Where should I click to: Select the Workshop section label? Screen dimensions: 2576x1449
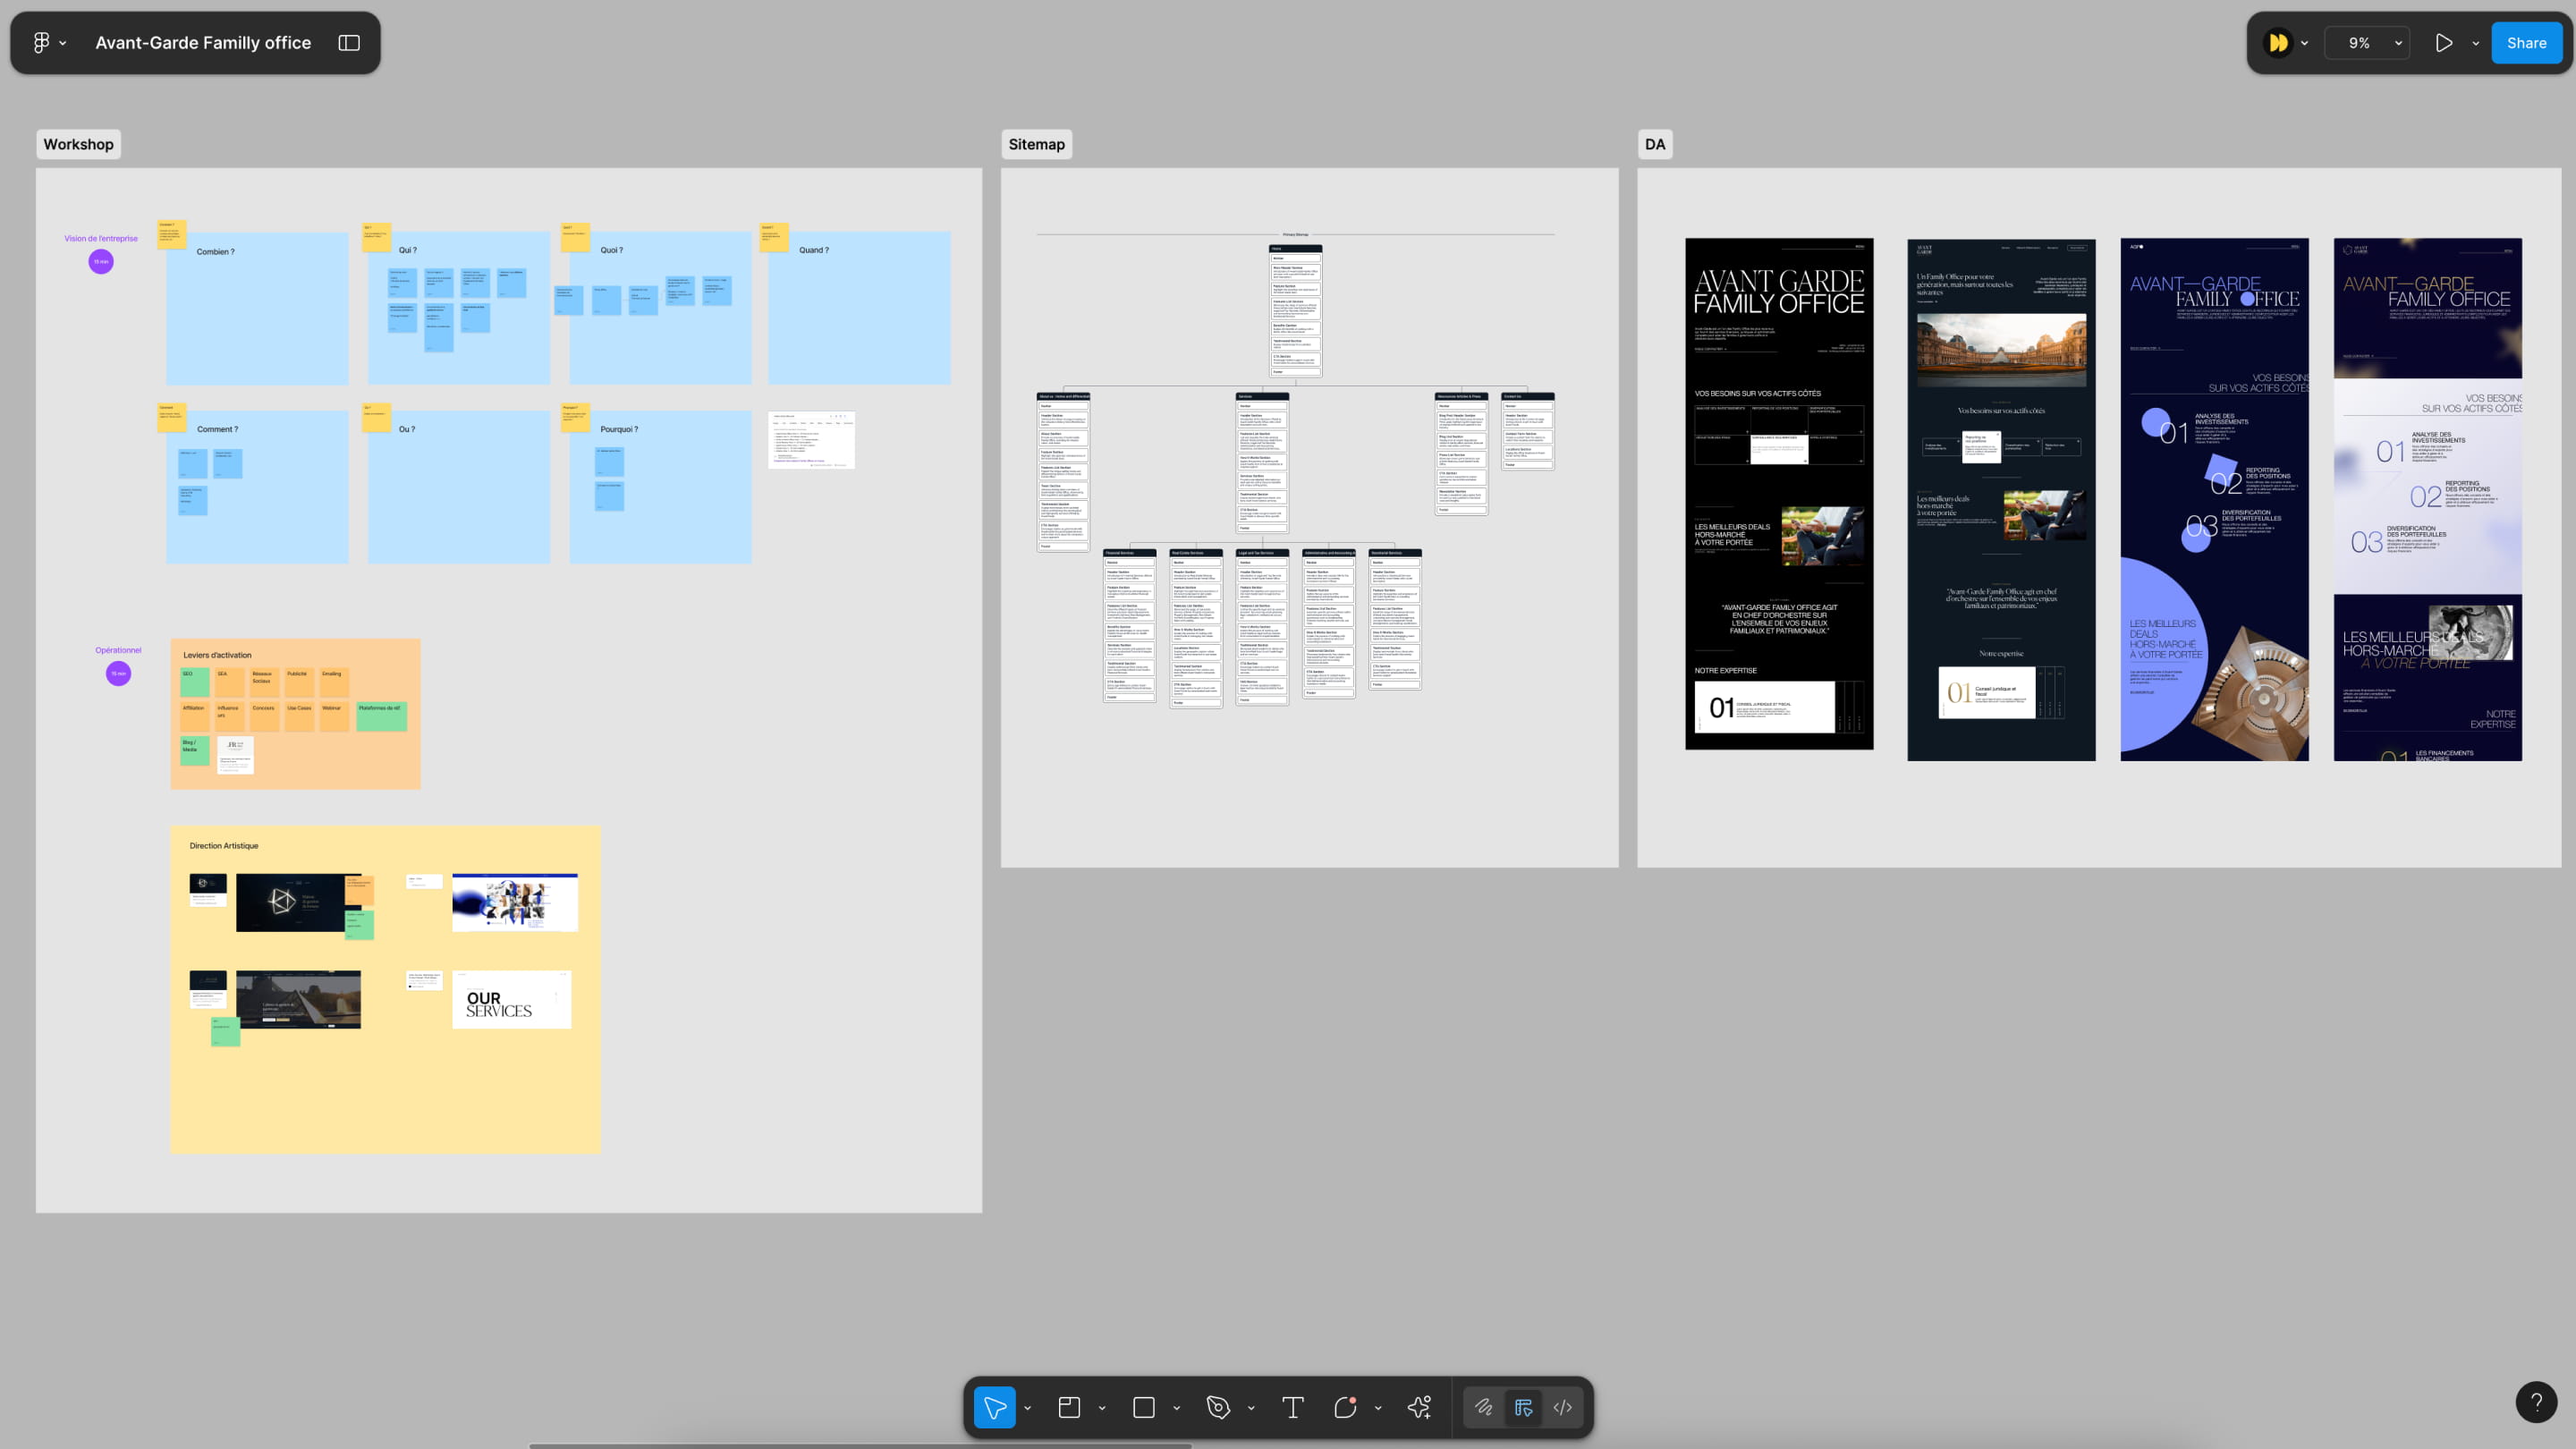click(x=78, y=144)
